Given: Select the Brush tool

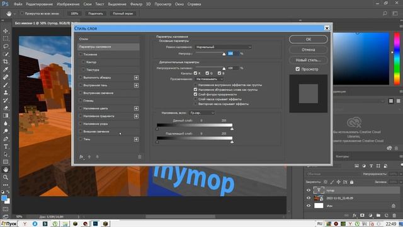Looking at the screenshot, I should pyautogui.click(x=6, y=85).
